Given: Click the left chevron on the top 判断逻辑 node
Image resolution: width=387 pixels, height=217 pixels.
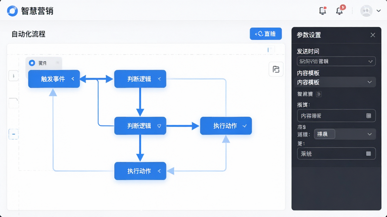Looking at the screenshot, I should (160, 79).
